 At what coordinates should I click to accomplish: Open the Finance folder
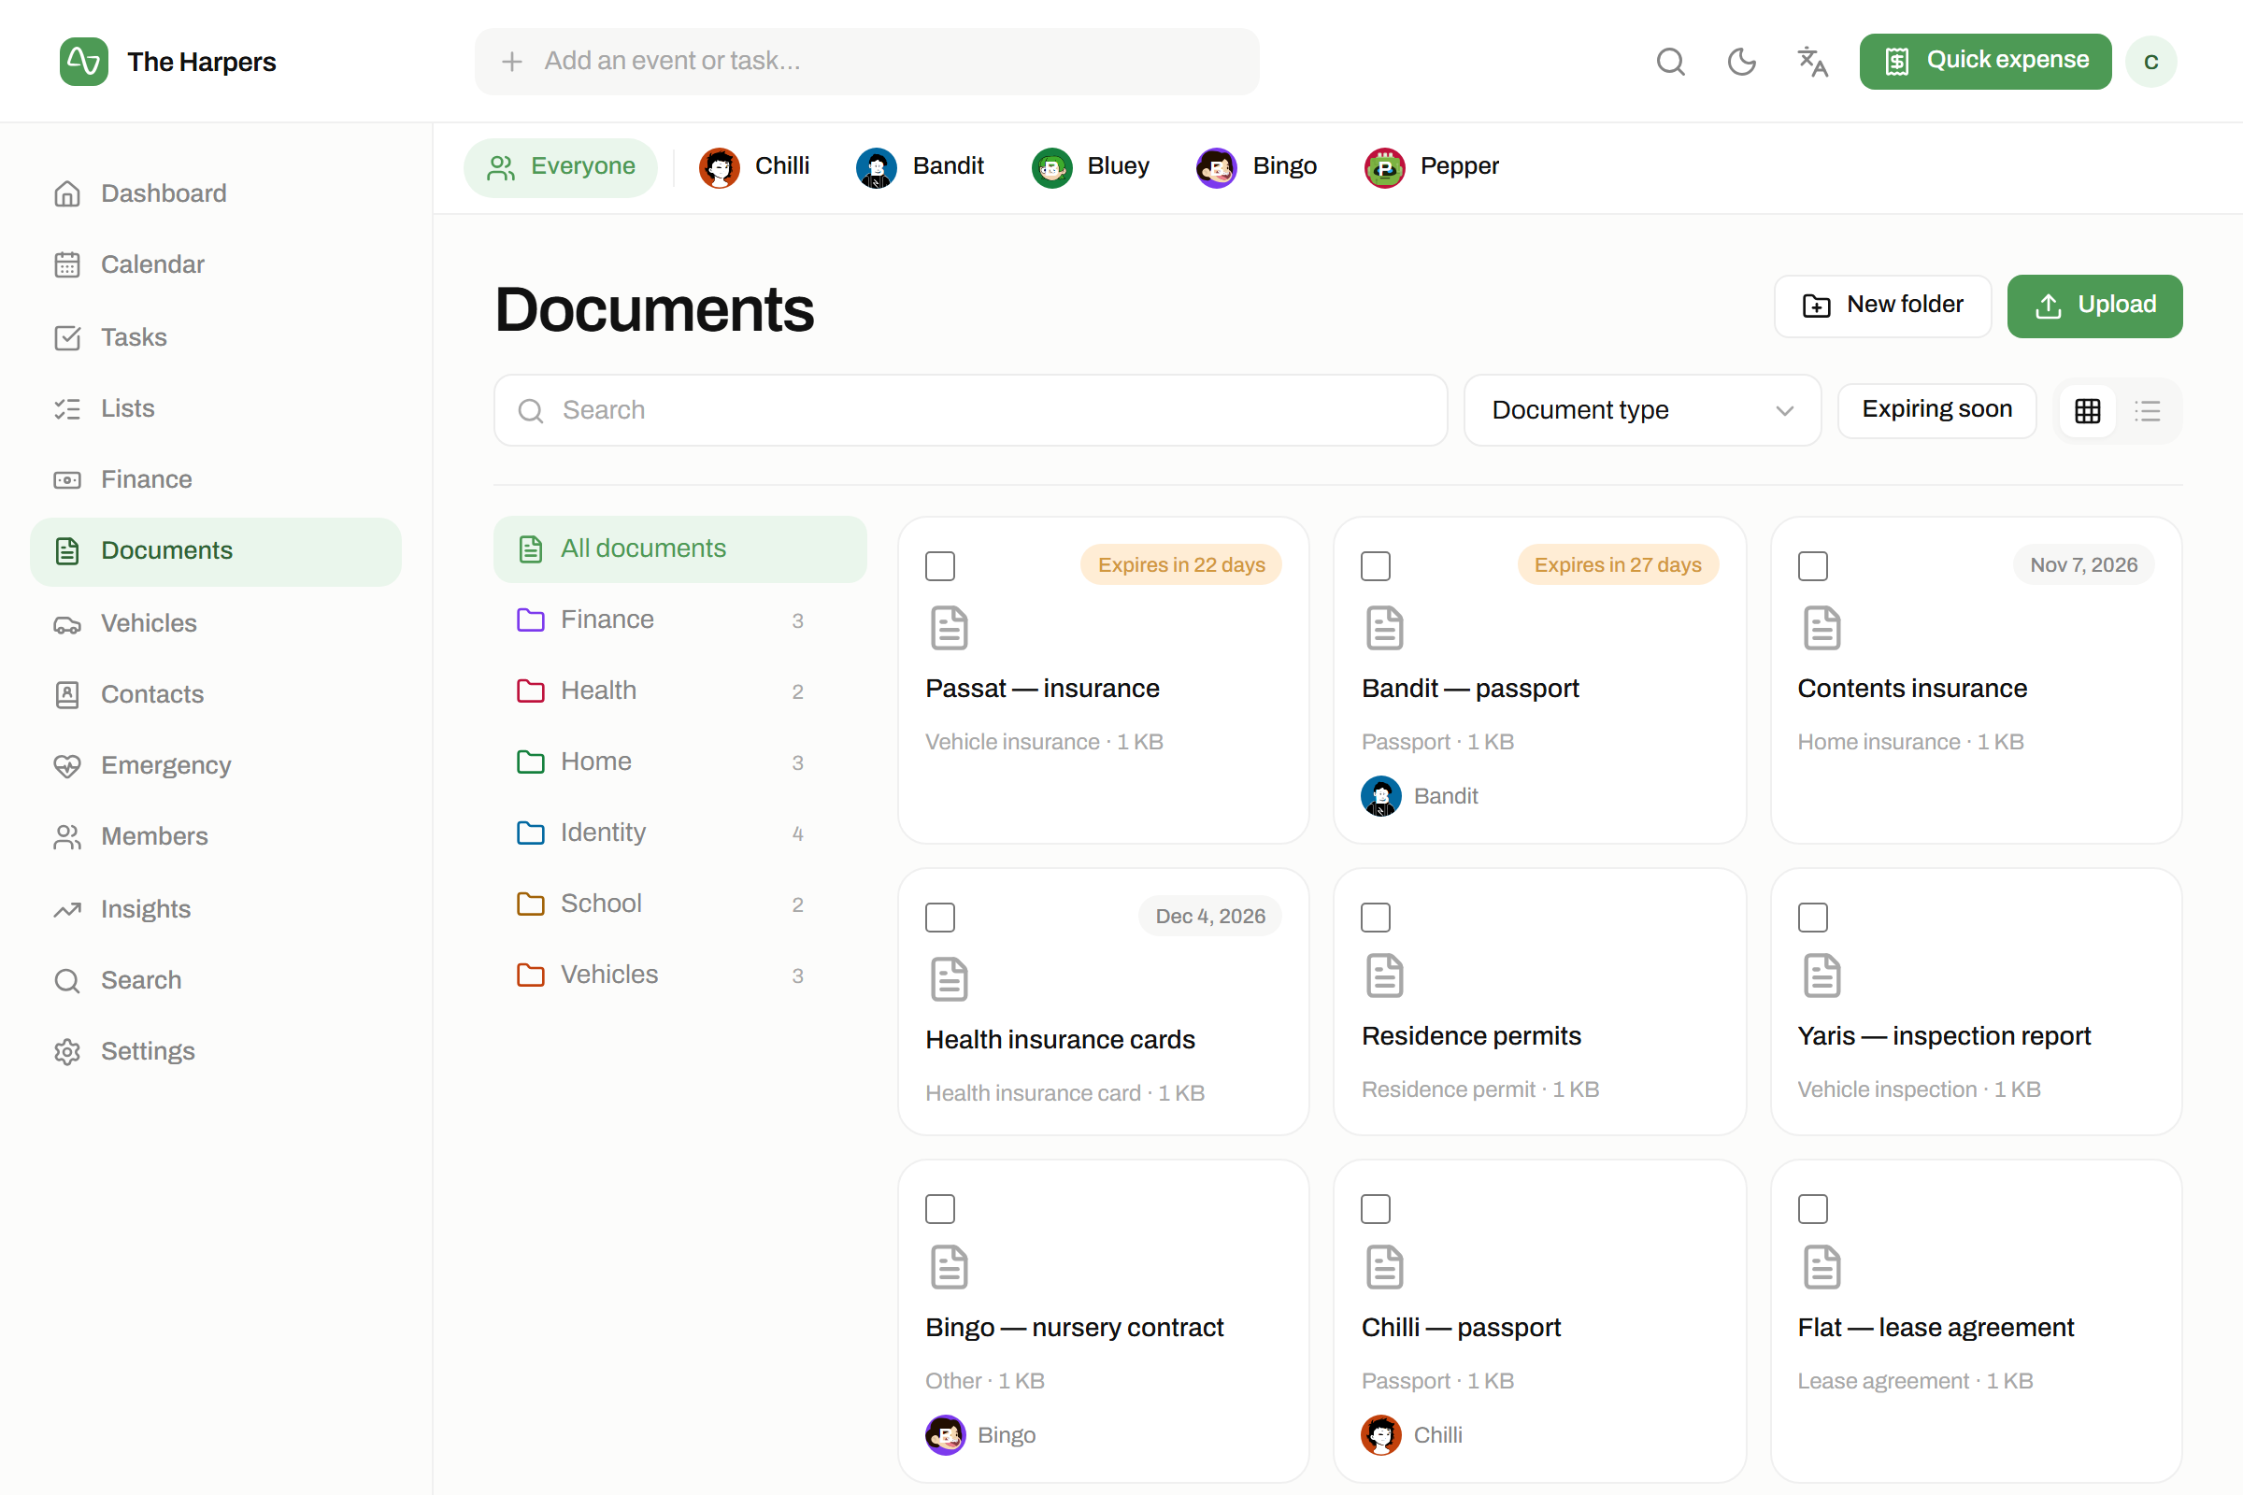click(x=679, y=619)
